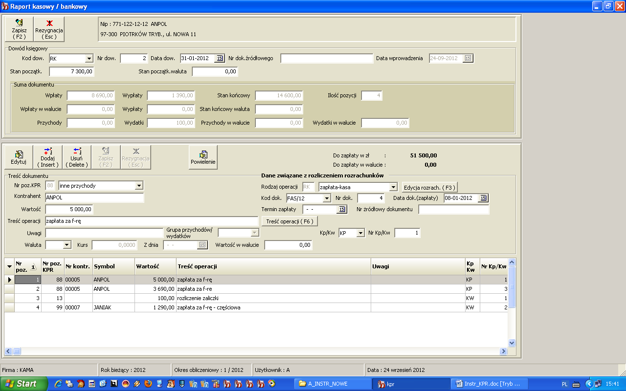Open calendar picker for Termin zapłaty
The width and height of the screenshot is (626, 391).
pyautogui.click(x=342, y=209)
